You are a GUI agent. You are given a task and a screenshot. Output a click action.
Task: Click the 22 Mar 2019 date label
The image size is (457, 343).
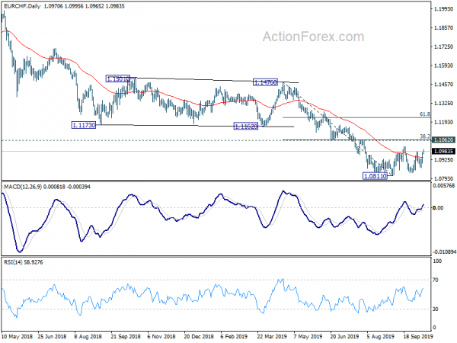tap(272, 336)
